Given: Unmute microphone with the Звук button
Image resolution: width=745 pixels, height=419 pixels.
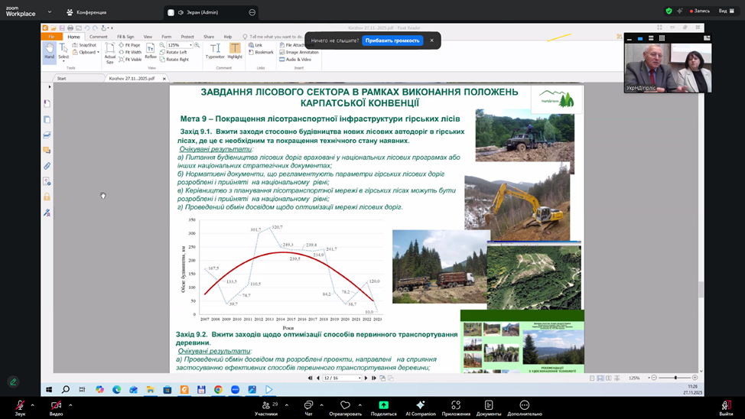Looking at the screenshot, I should click(20, 405).
